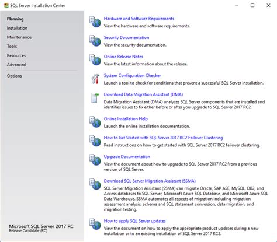Image resolution: width=277 pixels, height=242 pixels.
Task: Open the Maintenance category
Action: pyautogui.click(x=19, y=37)
